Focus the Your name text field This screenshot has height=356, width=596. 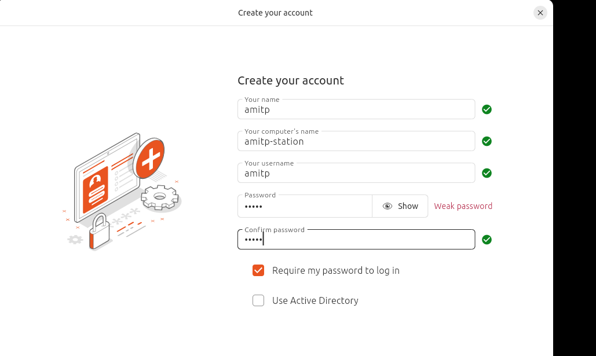click(356, 109)
